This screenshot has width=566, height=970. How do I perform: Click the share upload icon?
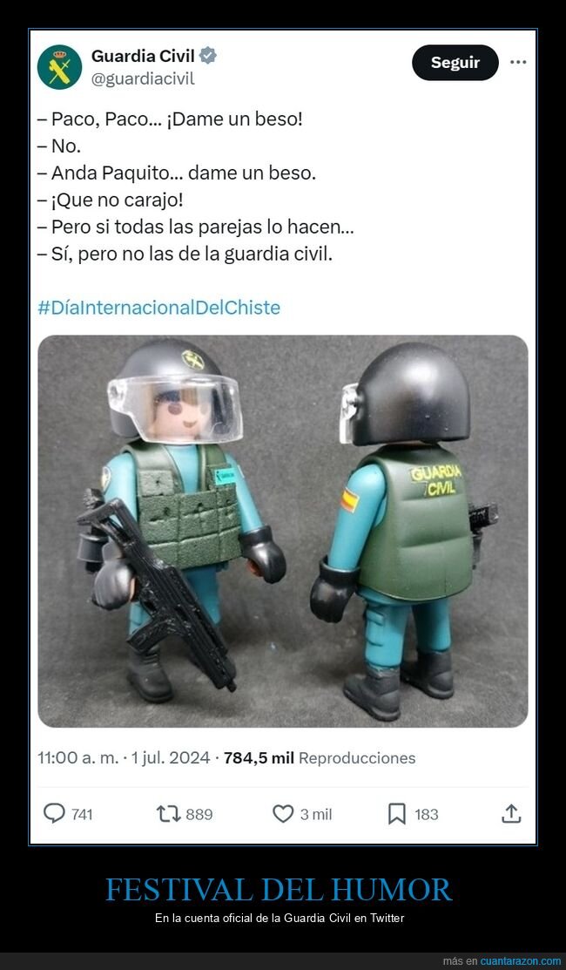511,813
